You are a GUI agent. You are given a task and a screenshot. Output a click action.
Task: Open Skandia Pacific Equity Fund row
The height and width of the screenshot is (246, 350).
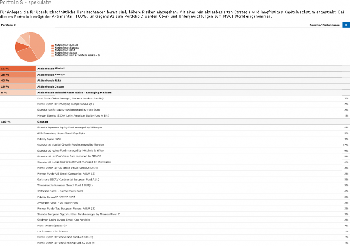[x=175, y=110]
